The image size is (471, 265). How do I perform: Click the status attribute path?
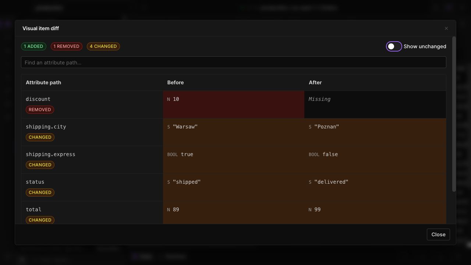35,182
